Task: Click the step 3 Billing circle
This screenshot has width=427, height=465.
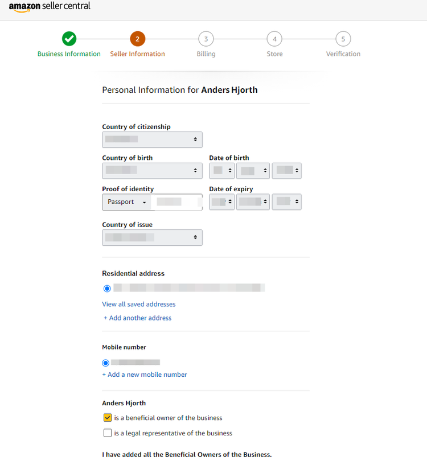Action: click(206, 39)
